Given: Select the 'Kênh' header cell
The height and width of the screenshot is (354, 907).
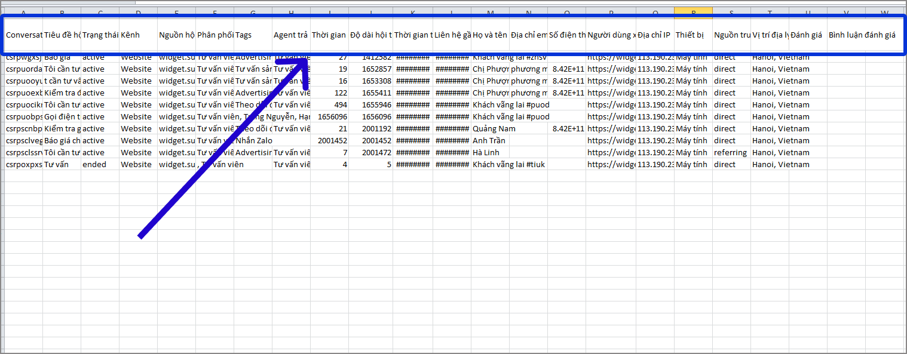Looking at the screenshot, I should click(x=137, y=35).
